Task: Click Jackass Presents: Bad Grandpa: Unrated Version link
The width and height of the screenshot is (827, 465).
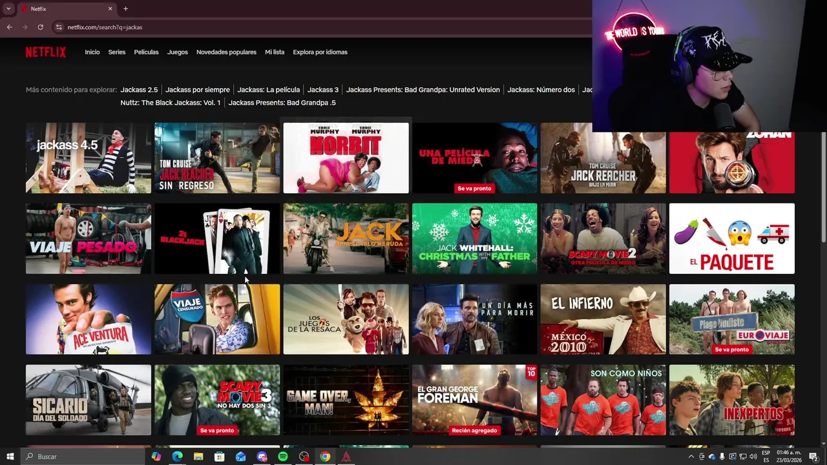Action: tap(423, 90)
